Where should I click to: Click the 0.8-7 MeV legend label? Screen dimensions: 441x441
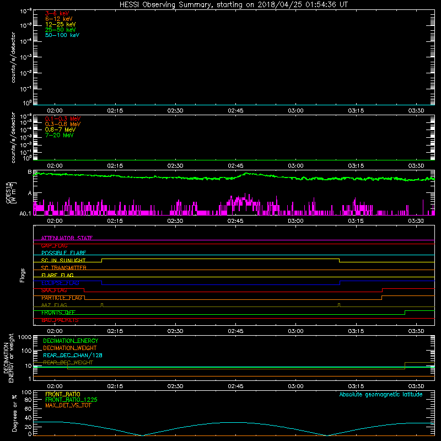click(x=60, y=130)
